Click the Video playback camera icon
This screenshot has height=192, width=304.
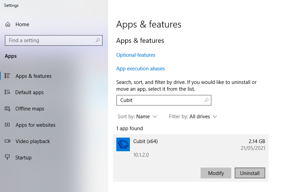point(7,141)
